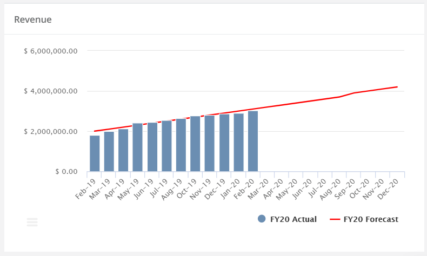Click the Sep-20 x-axis label
The height and width of the screenshot is (256, 427).
[344, 189]
